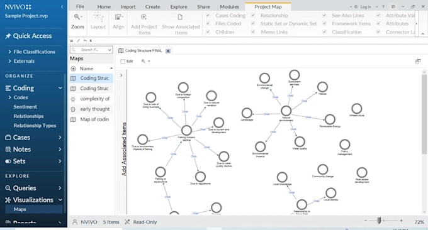Viewport: 428px width, 230px height.
Task: Expand the File Classifications tree item
Action: coord(10,52)
